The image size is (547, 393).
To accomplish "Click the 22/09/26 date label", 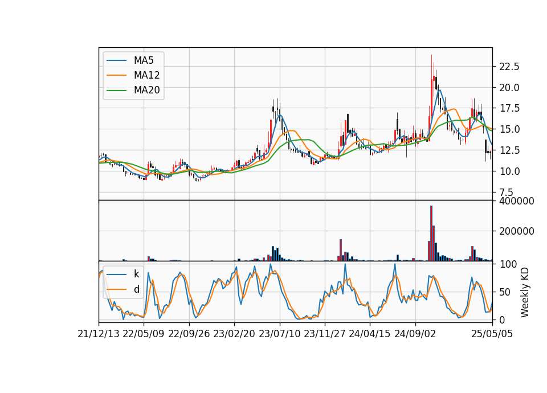I will [189, 334].
